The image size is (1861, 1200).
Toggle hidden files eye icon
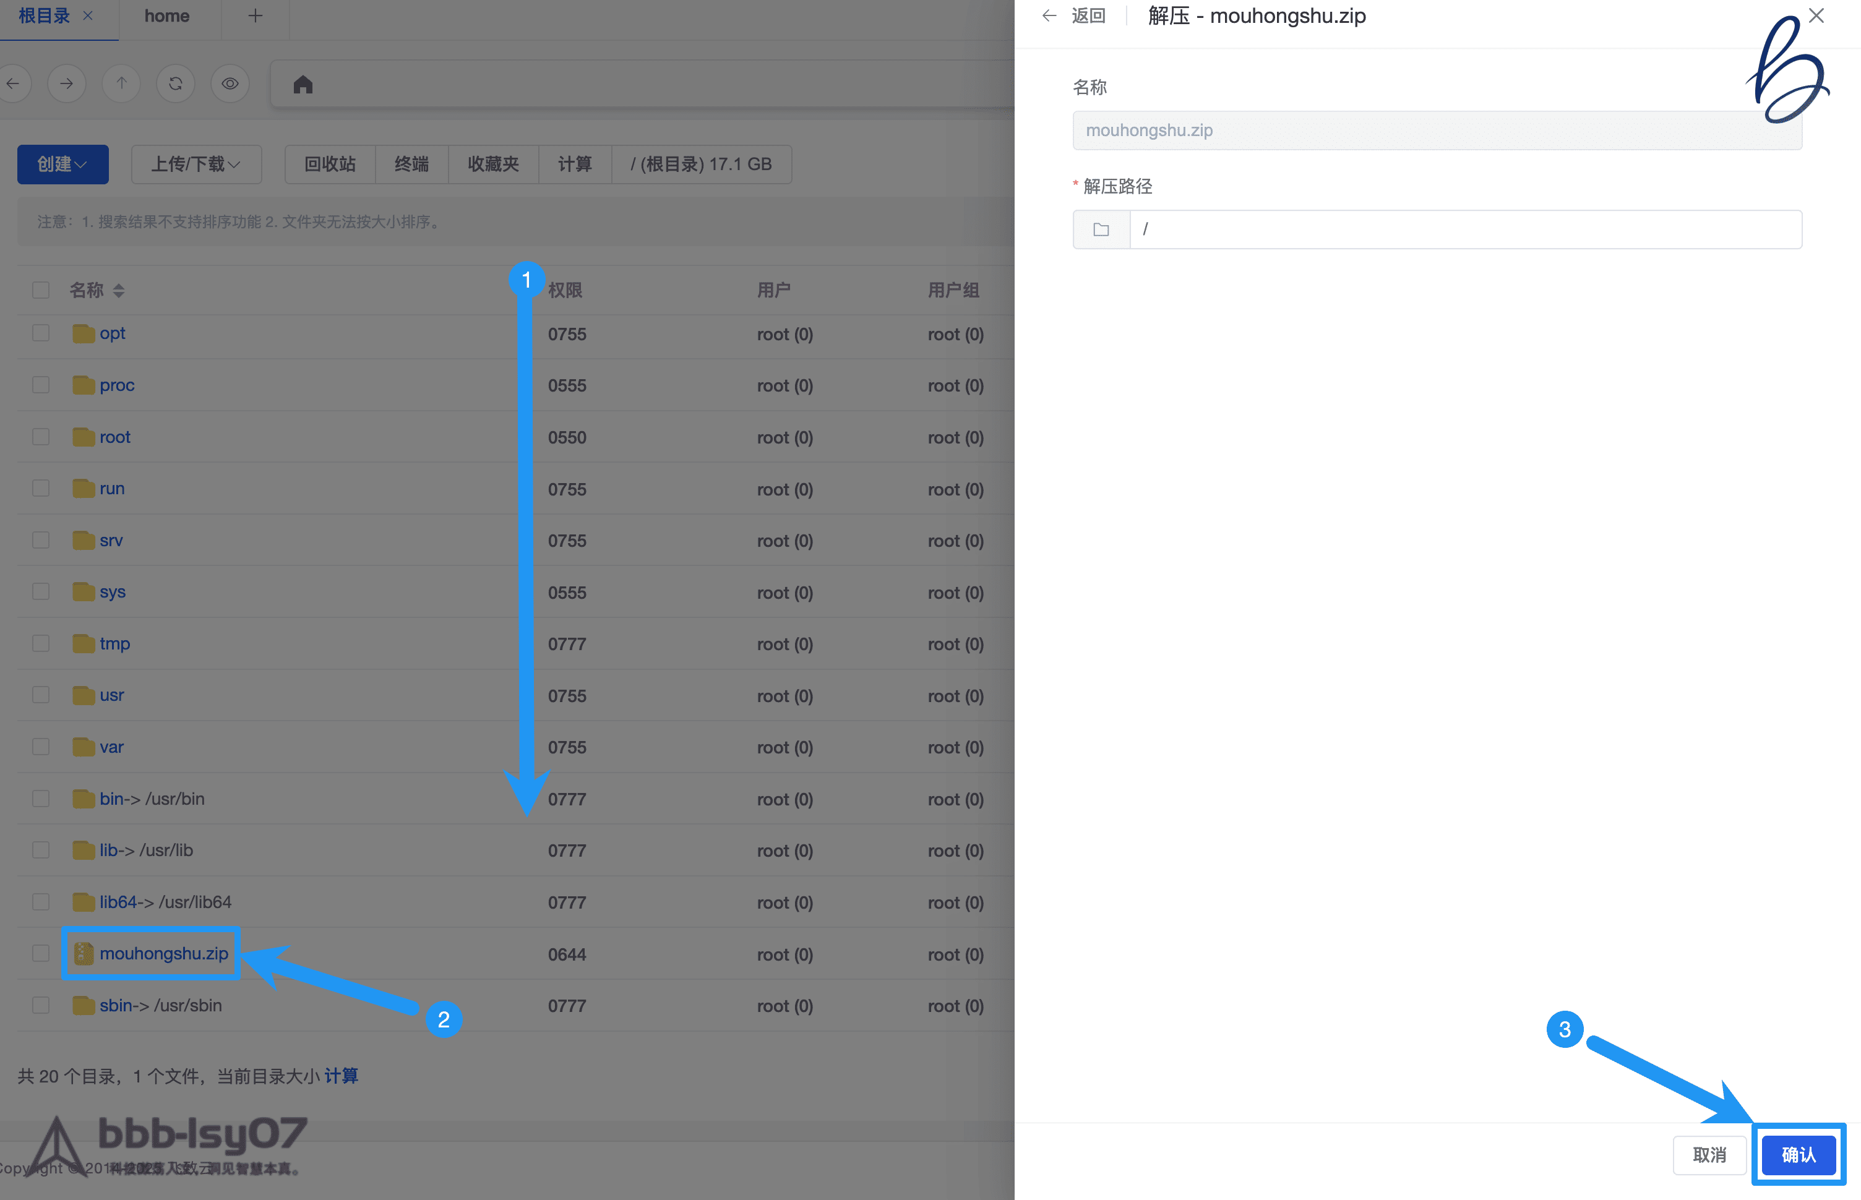click(230, 84)
